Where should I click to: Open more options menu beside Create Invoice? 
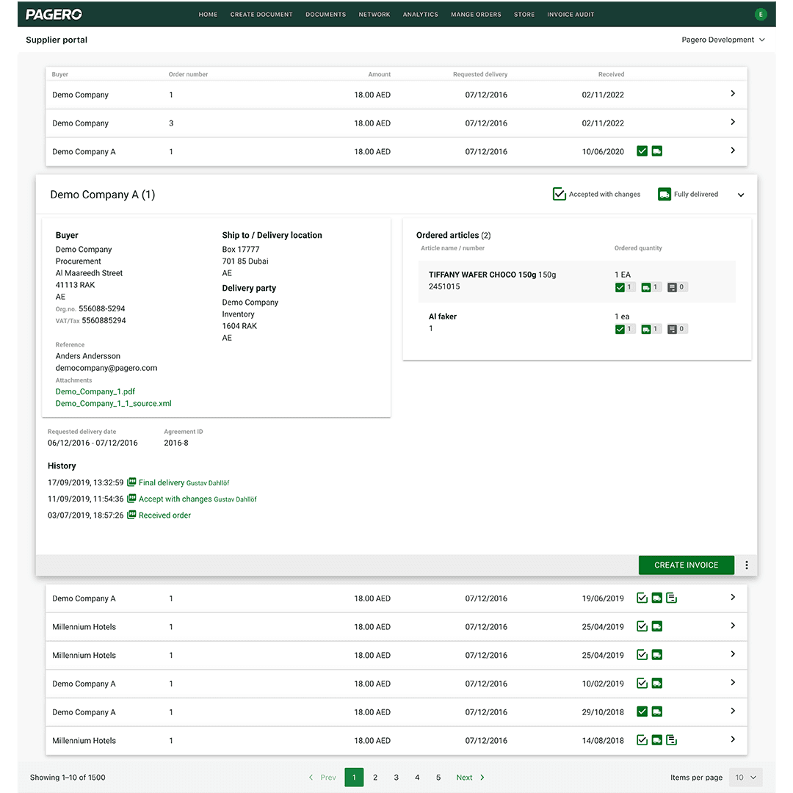pyautogui.click(x=747, y=565)
